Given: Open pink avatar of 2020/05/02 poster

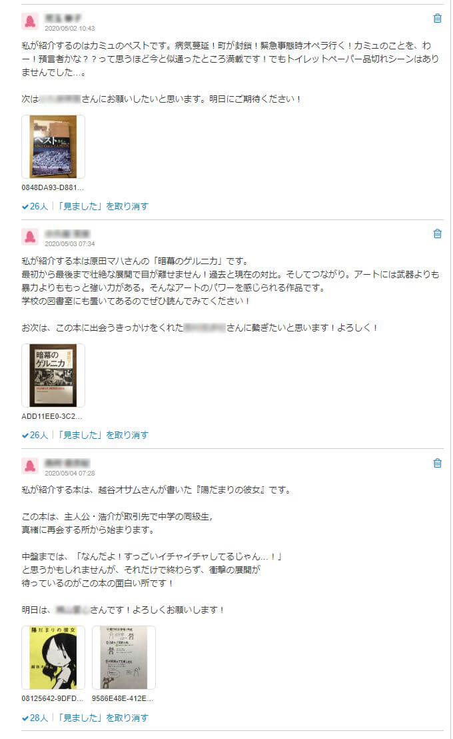Looking at the screenshot, I should point(30,21).
